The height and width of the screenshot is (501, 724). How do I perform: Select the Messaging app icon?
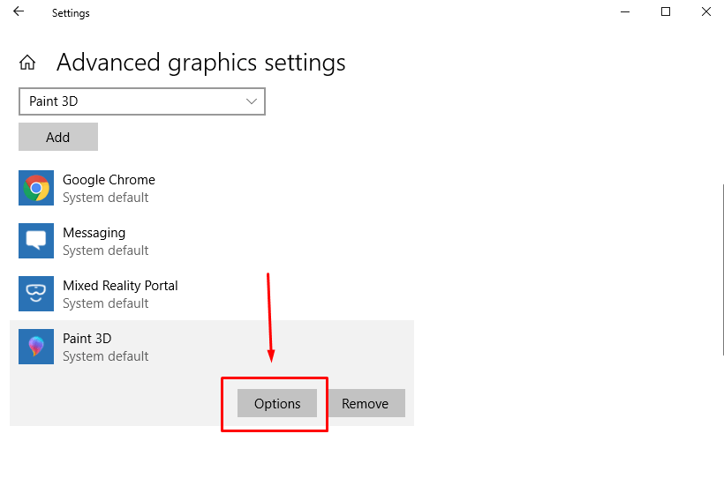pyautogui.click(x=36, y=241)
